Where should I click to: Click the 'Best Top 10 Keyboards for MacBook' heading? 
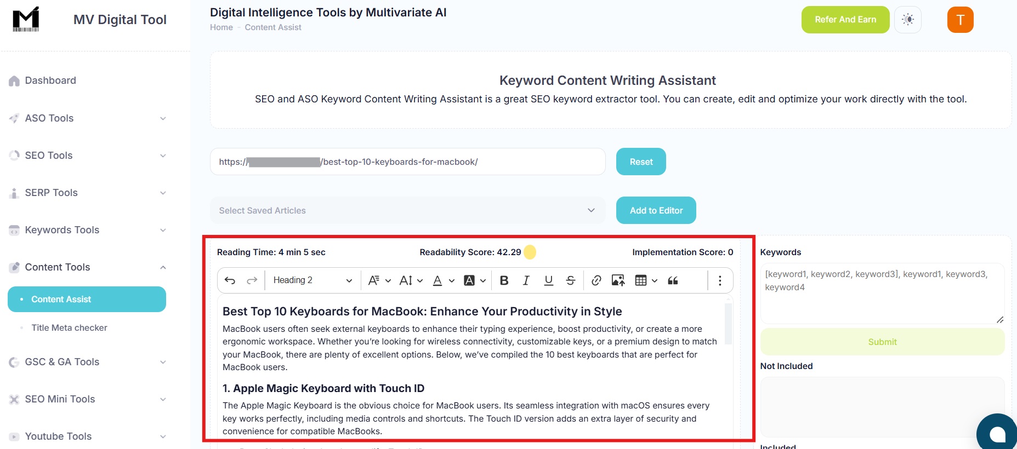pos(422,311)
